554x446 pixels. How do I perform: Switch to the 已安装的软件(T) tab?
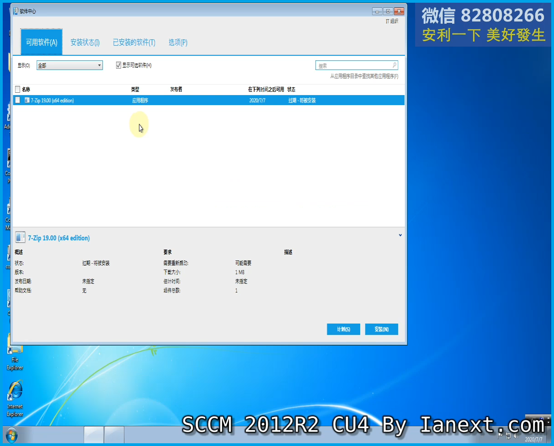point(134,42)
